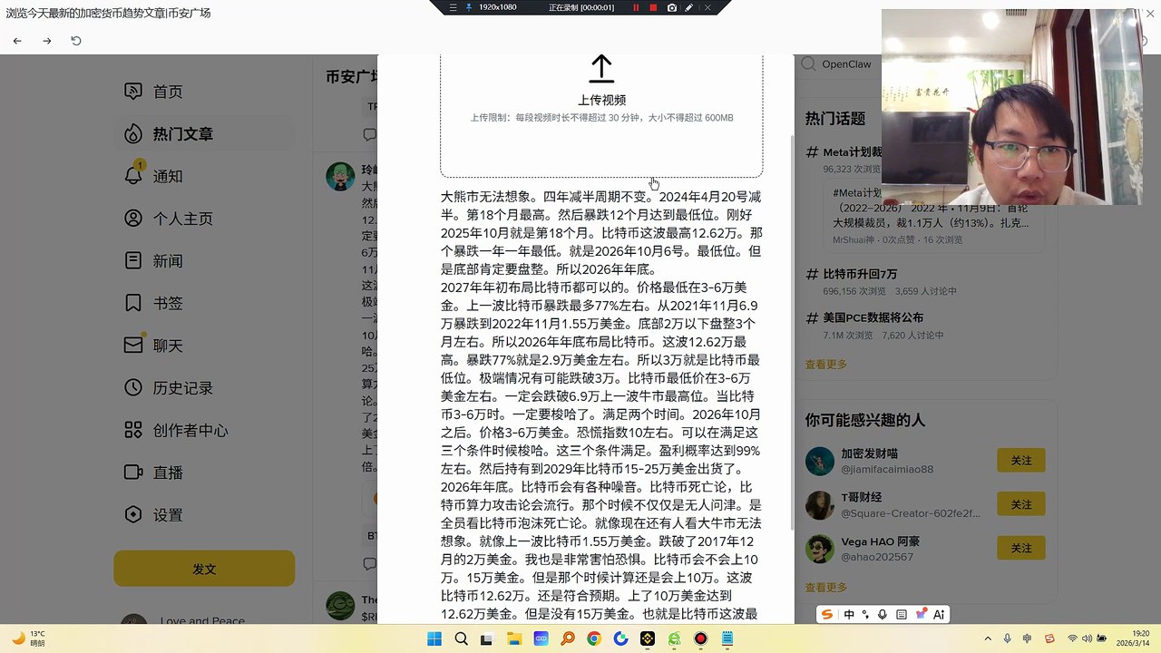Follow T哥财经
Screen dimensions: 1161x653
1021,504
